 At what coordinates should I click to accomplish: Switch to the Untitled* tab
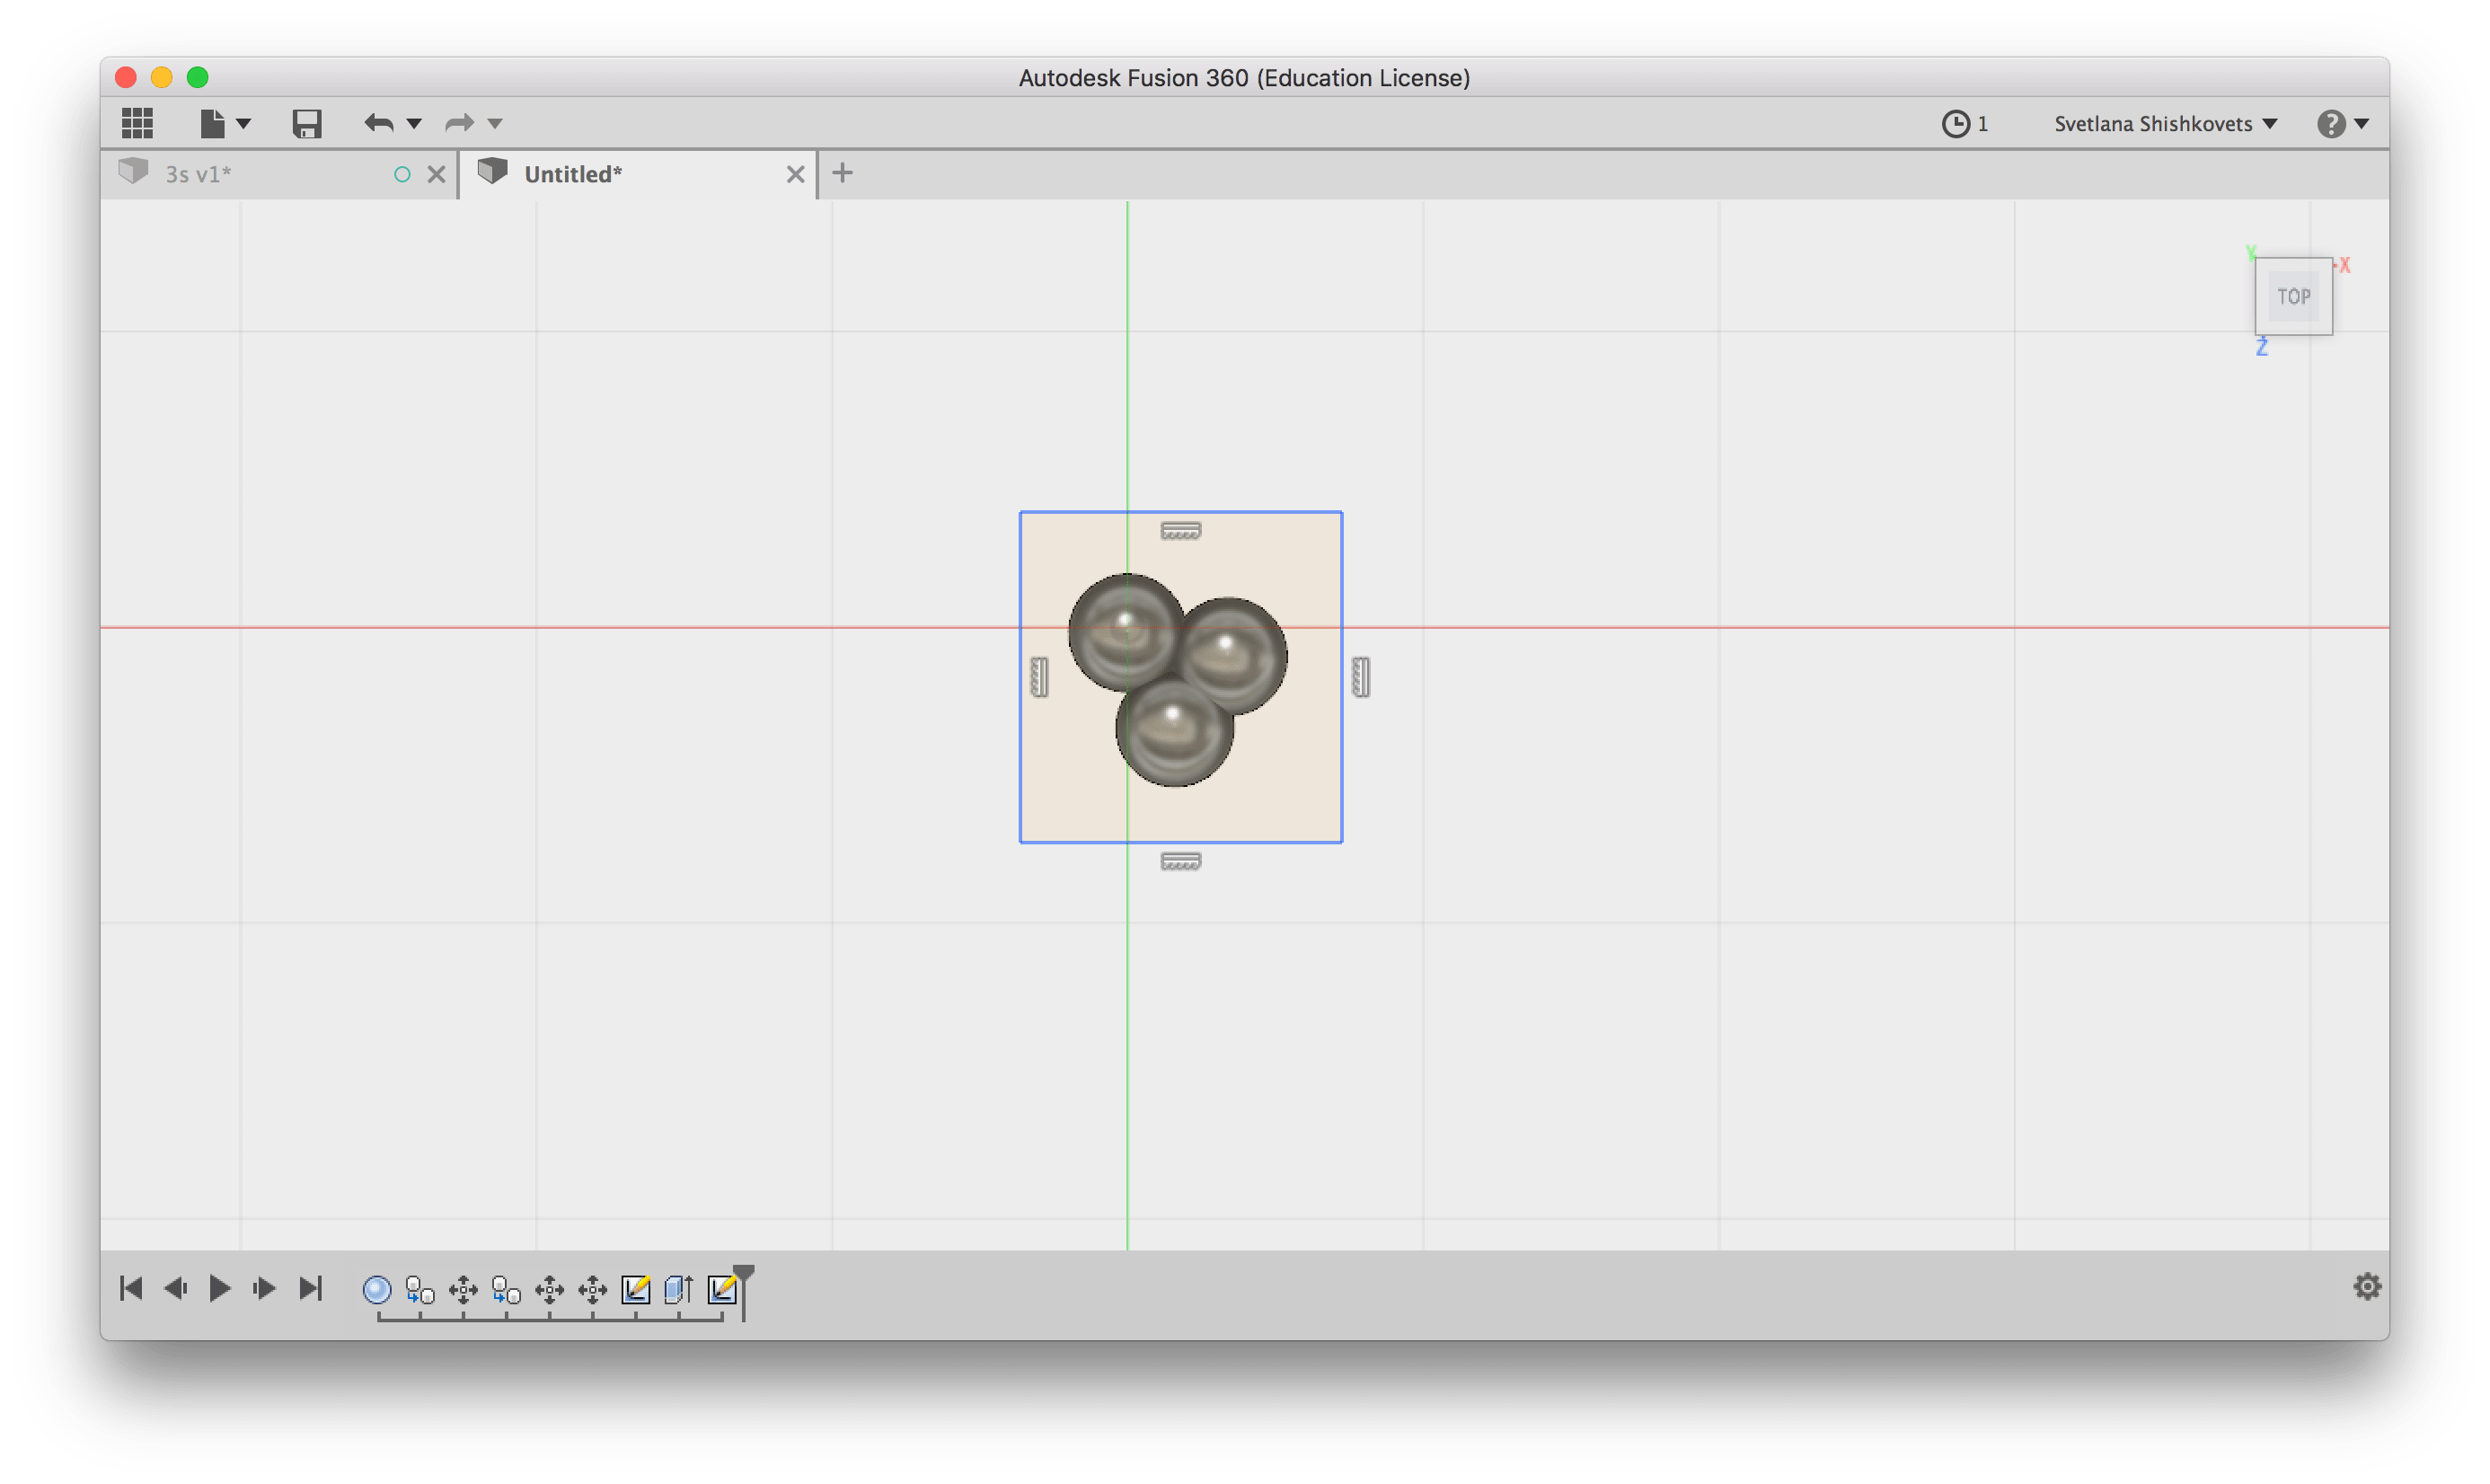pos(640,174)
